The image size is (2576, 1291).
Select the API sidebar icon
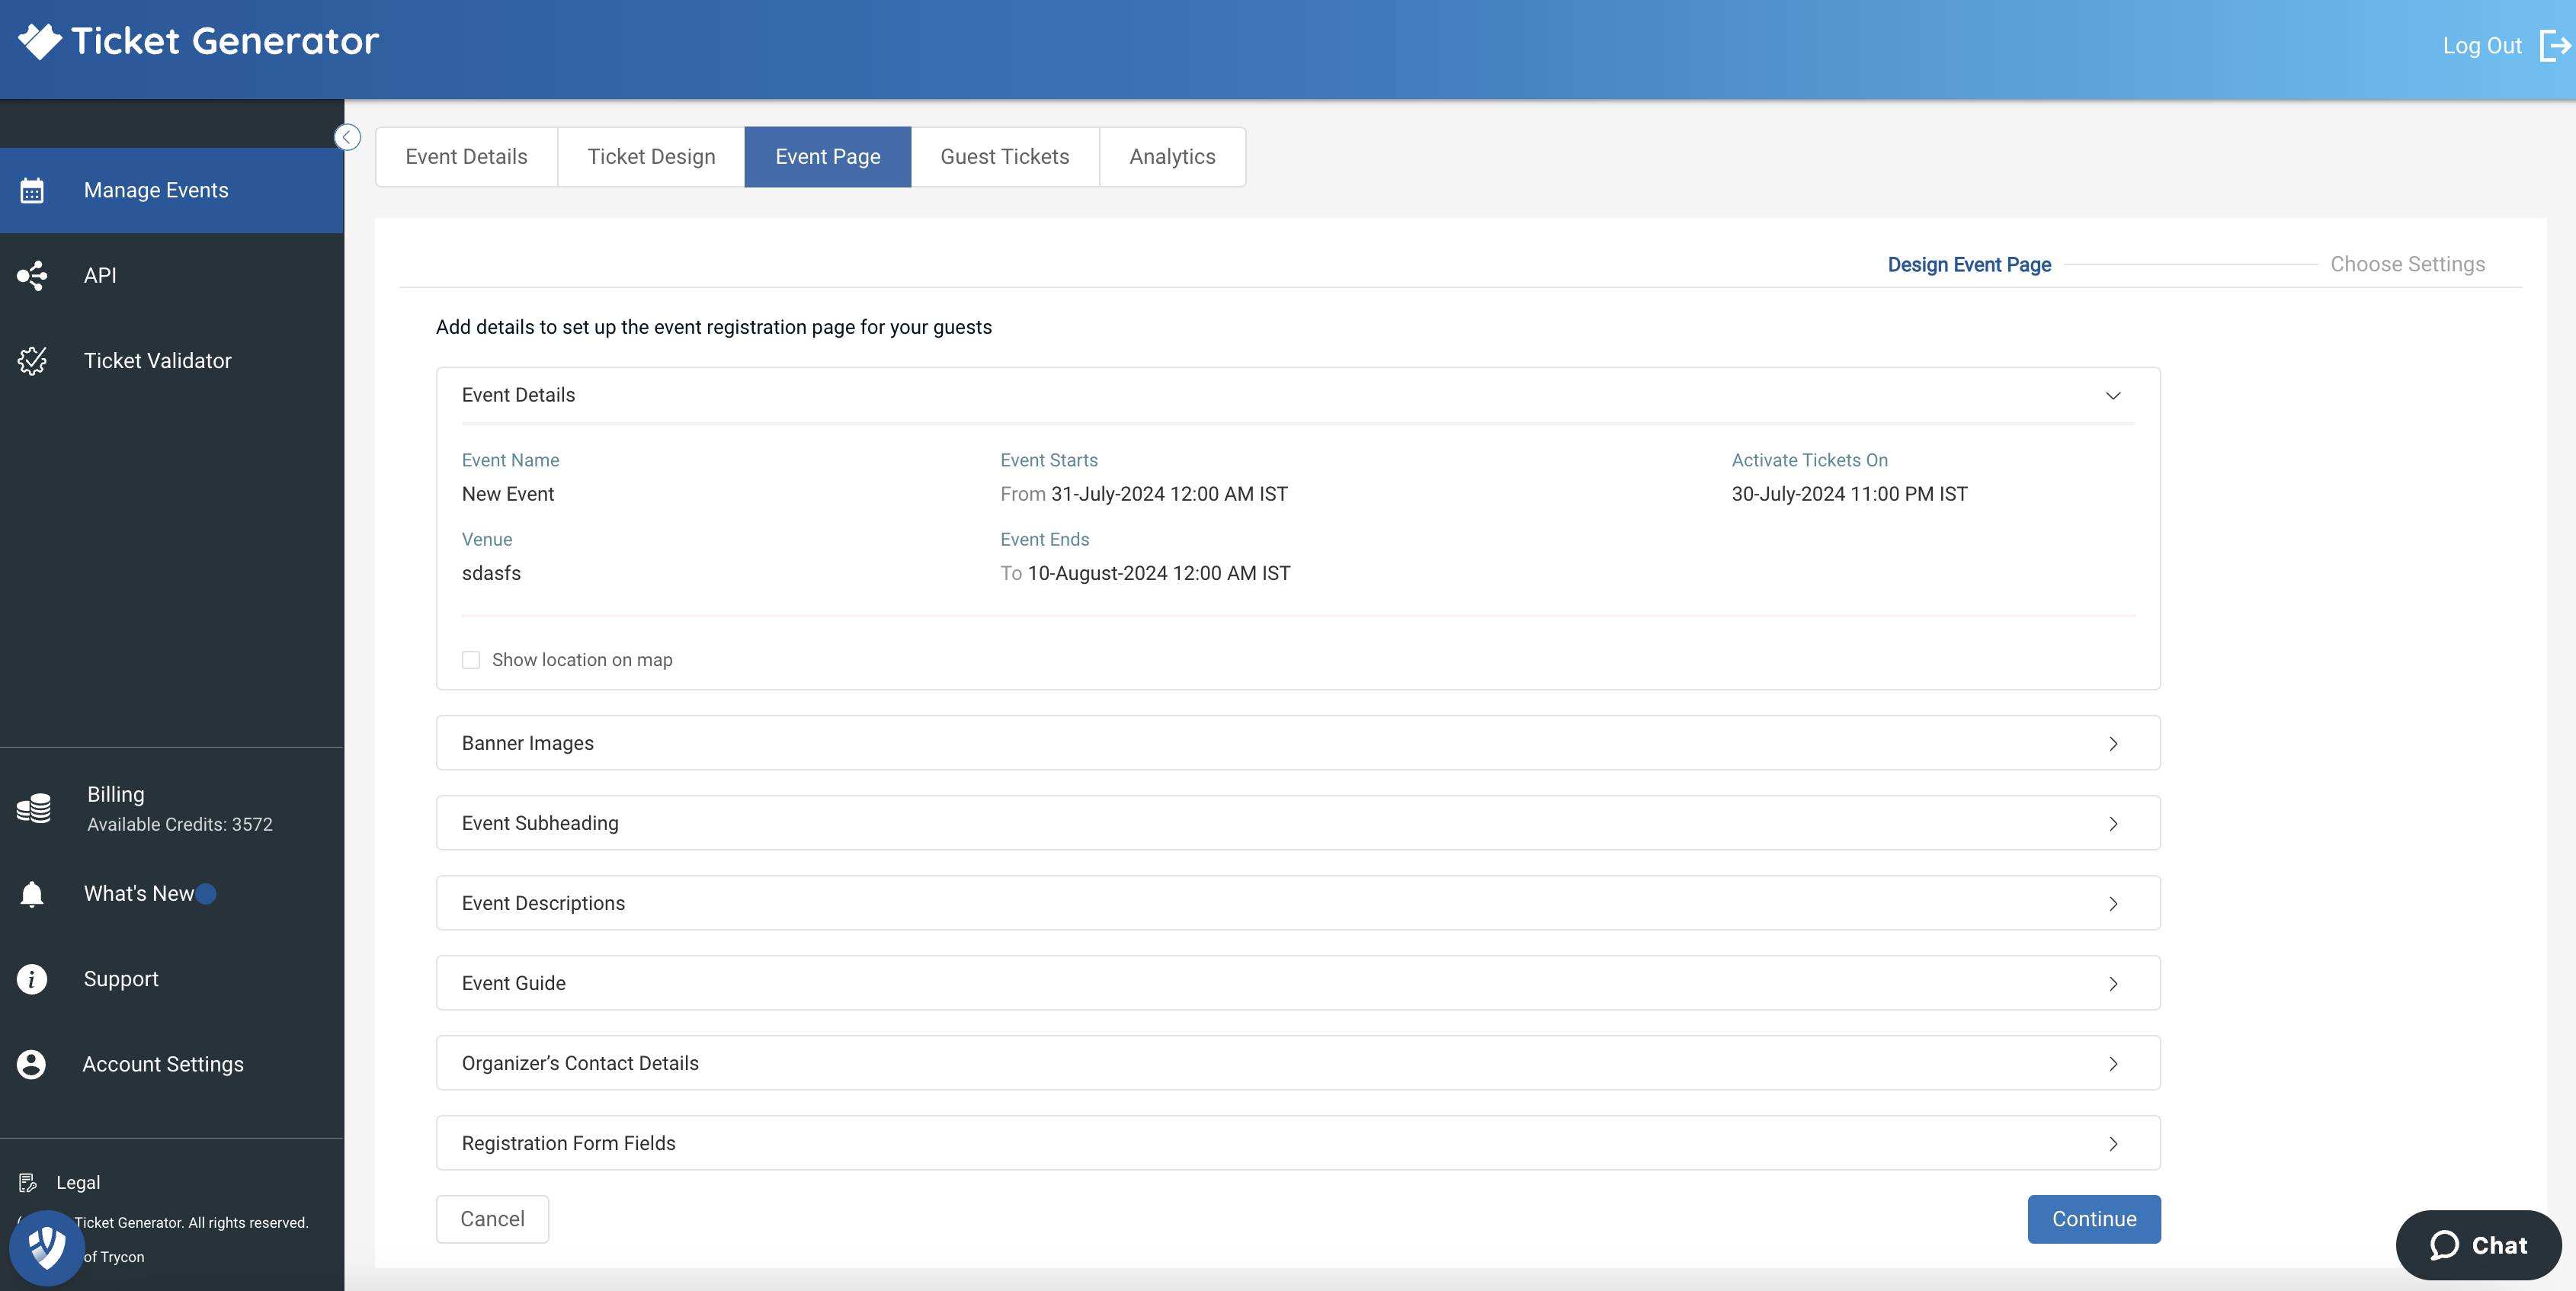pos(32,275)
